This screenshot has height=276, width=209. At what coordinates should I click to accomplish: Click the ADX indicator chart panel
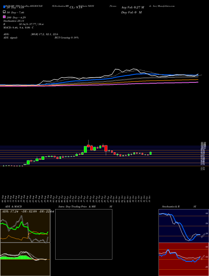[25, 226]
